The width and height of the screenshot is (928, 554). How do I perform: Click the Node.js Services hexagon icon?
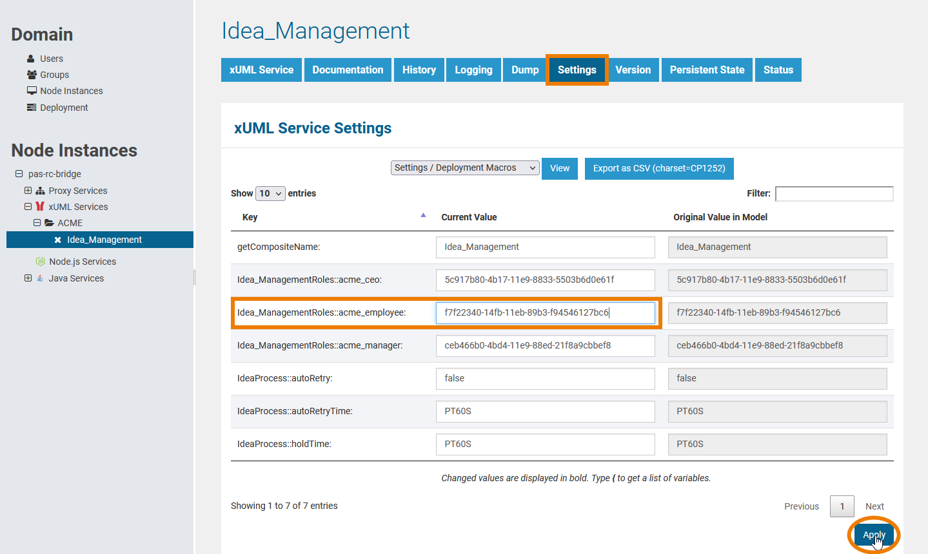coord(41,262)
